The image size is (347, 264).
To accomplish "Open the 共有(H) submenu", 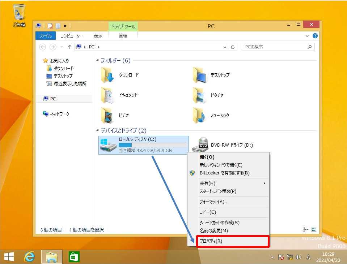I will tap(228, 183).
